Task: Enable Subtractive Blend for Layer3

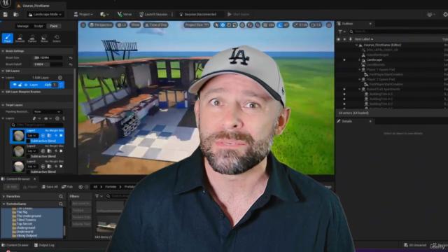Action: 28,171
